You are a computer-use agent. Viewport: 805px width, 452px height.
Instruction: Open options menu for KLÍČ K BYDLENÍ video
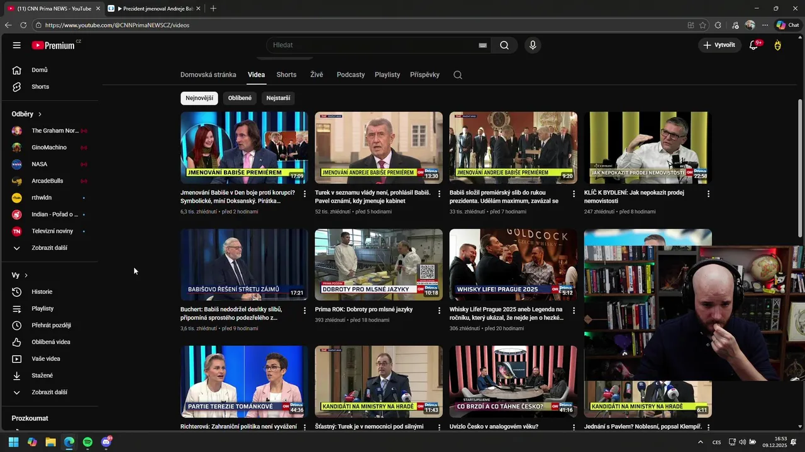click(708, 194)
